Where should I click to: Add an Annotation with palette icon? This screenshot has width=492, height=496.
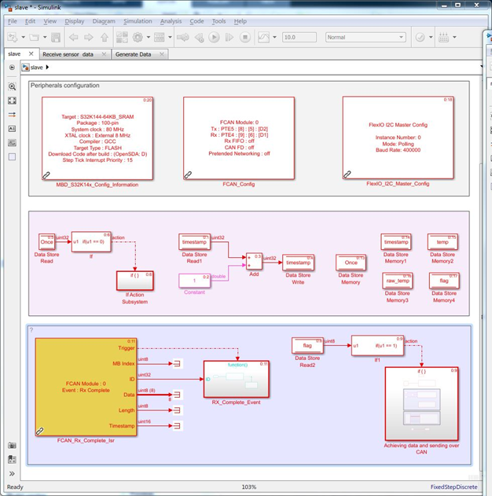pos(12,129)
